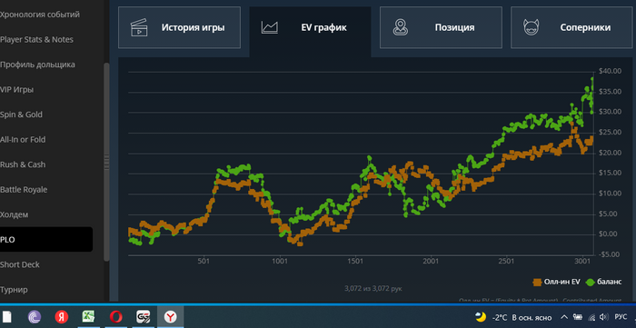636x328 pixels.
Task: Click the devil face icon on Соперники
Action: [531, 27]
